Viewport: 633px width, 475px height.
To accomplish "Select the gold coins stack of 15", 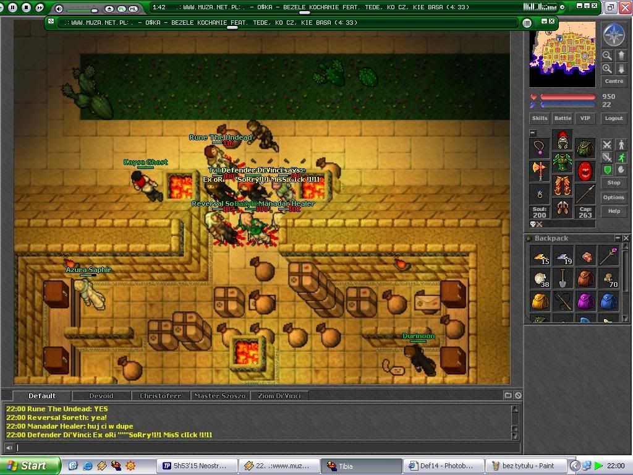I will [540, 256].
